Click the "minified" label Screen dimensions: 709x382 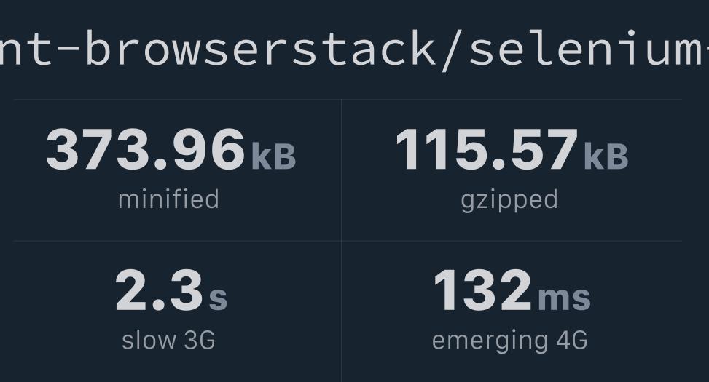coord(168,199)
